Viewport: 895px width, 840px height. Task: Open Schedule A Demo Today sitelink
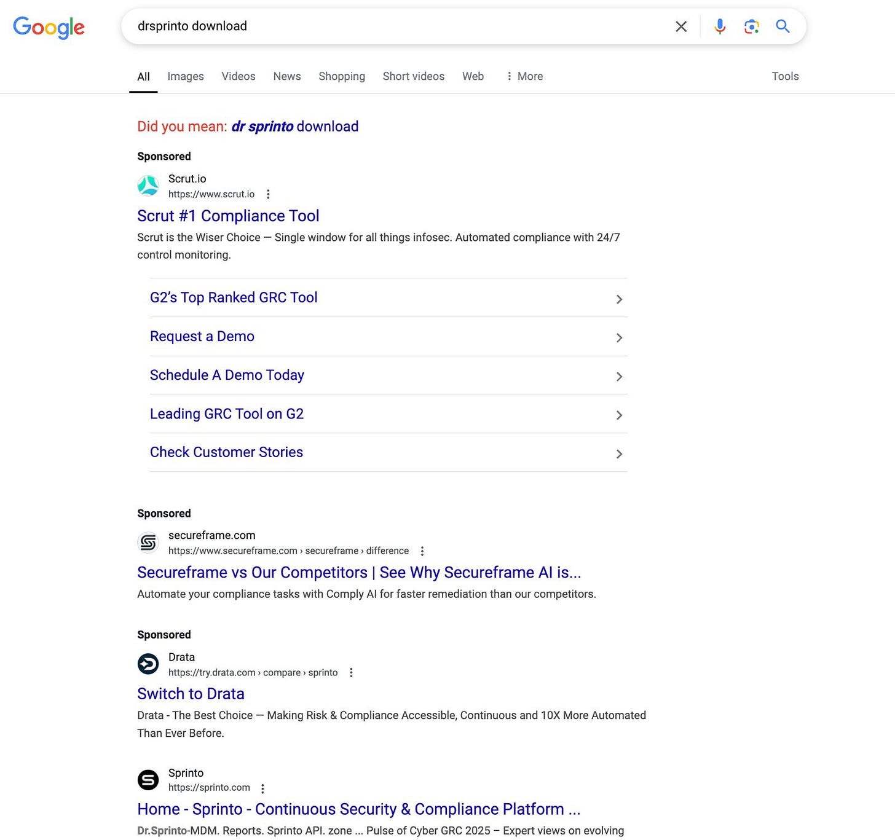coord(227,375)
